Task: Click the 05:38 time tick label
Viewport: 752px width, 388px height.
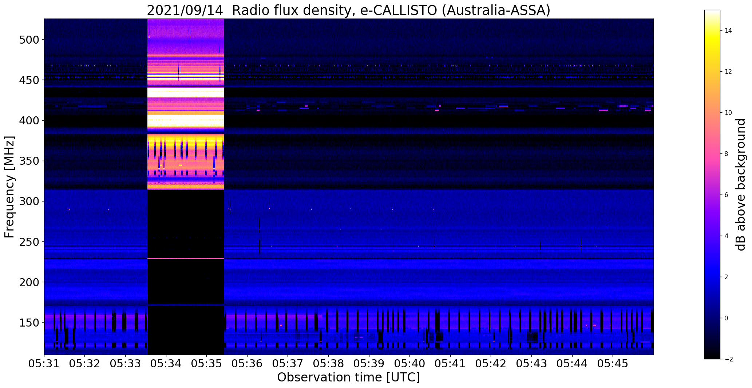Action: click(x=328, y=363)
